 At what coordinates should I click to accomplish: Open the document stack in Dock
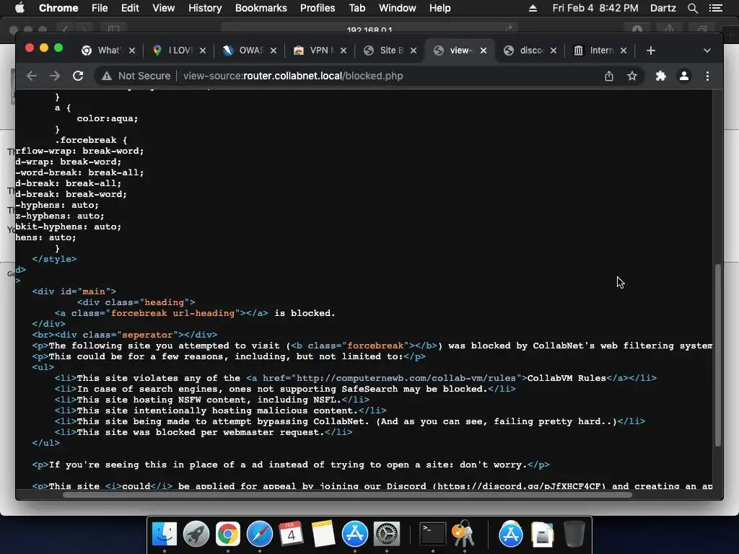542,534
